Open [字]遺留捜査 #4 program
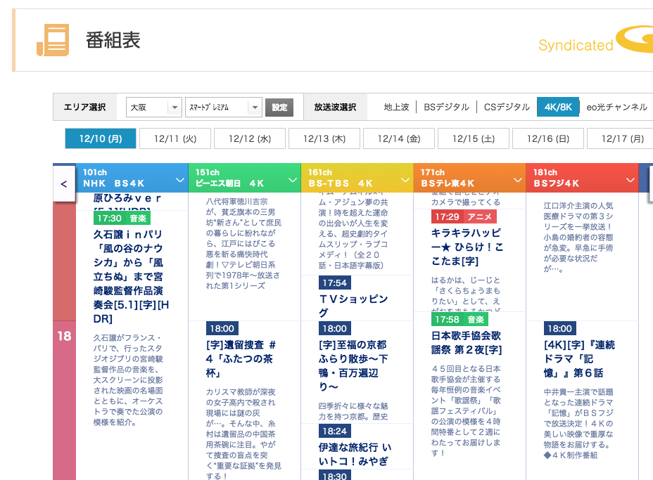 click(241, 358)
